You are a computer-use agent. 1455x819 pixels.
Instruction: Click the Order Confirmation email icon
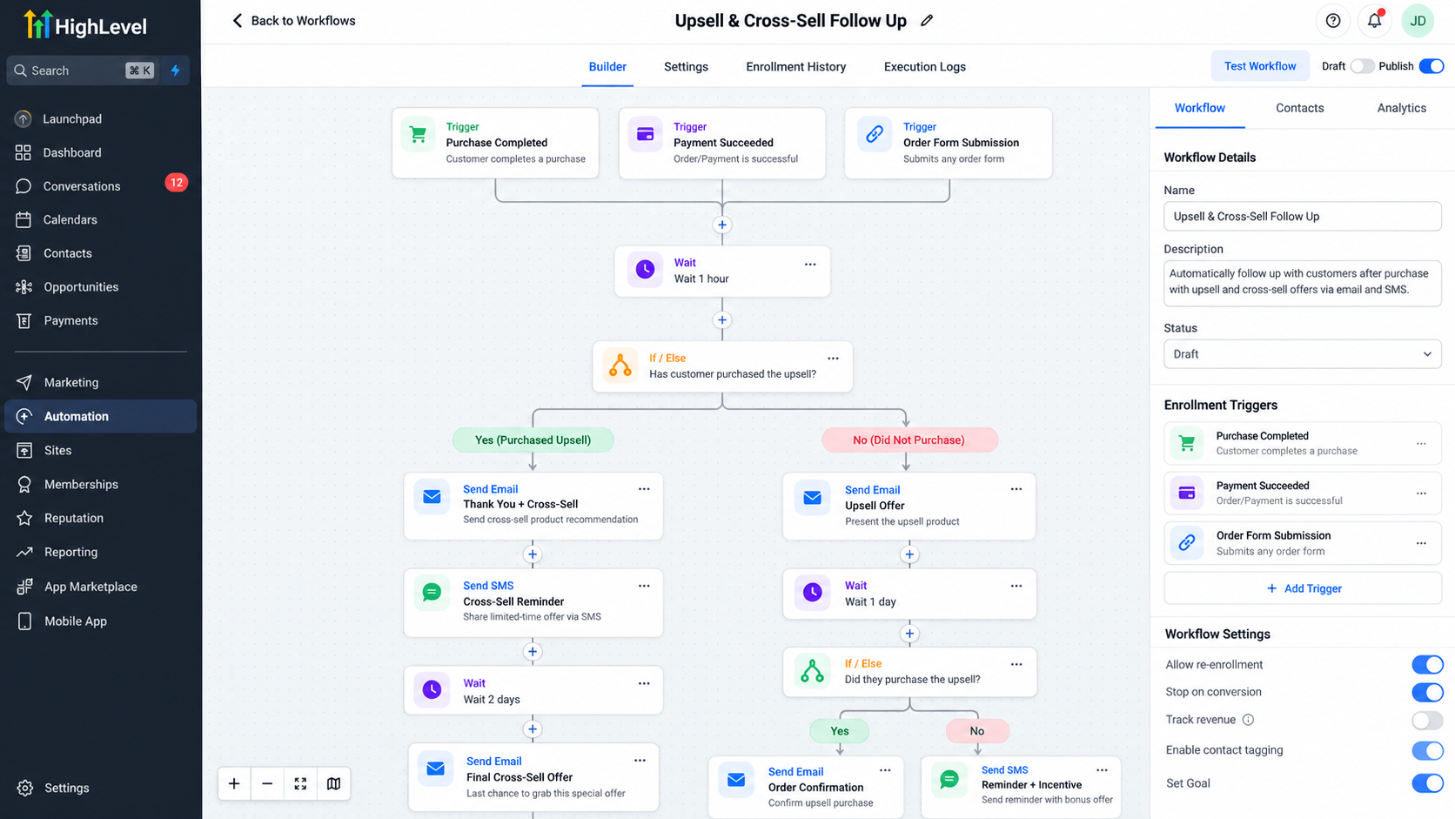(x=736, y=780)
